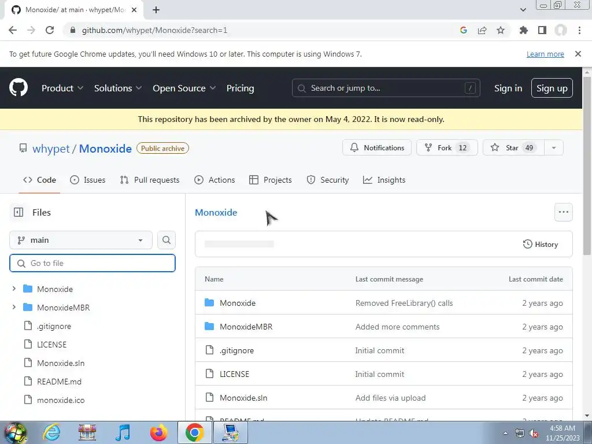The height and width of the screenshot is (444, 592).
Task: Open the music note app in taskbar
Action: tap(123, 432)
